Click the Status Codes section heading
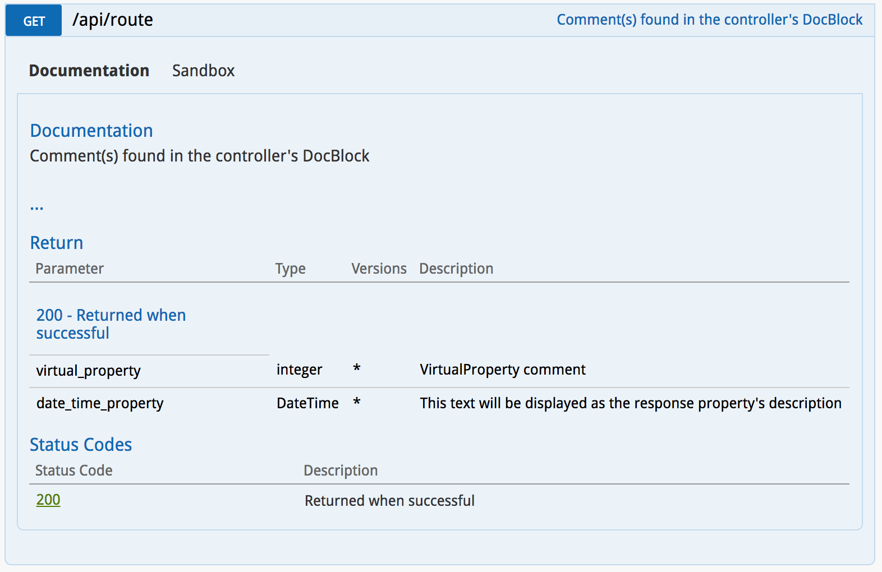Image resolution: width=882 pixels, height=572 pixels. pos(81,445)
